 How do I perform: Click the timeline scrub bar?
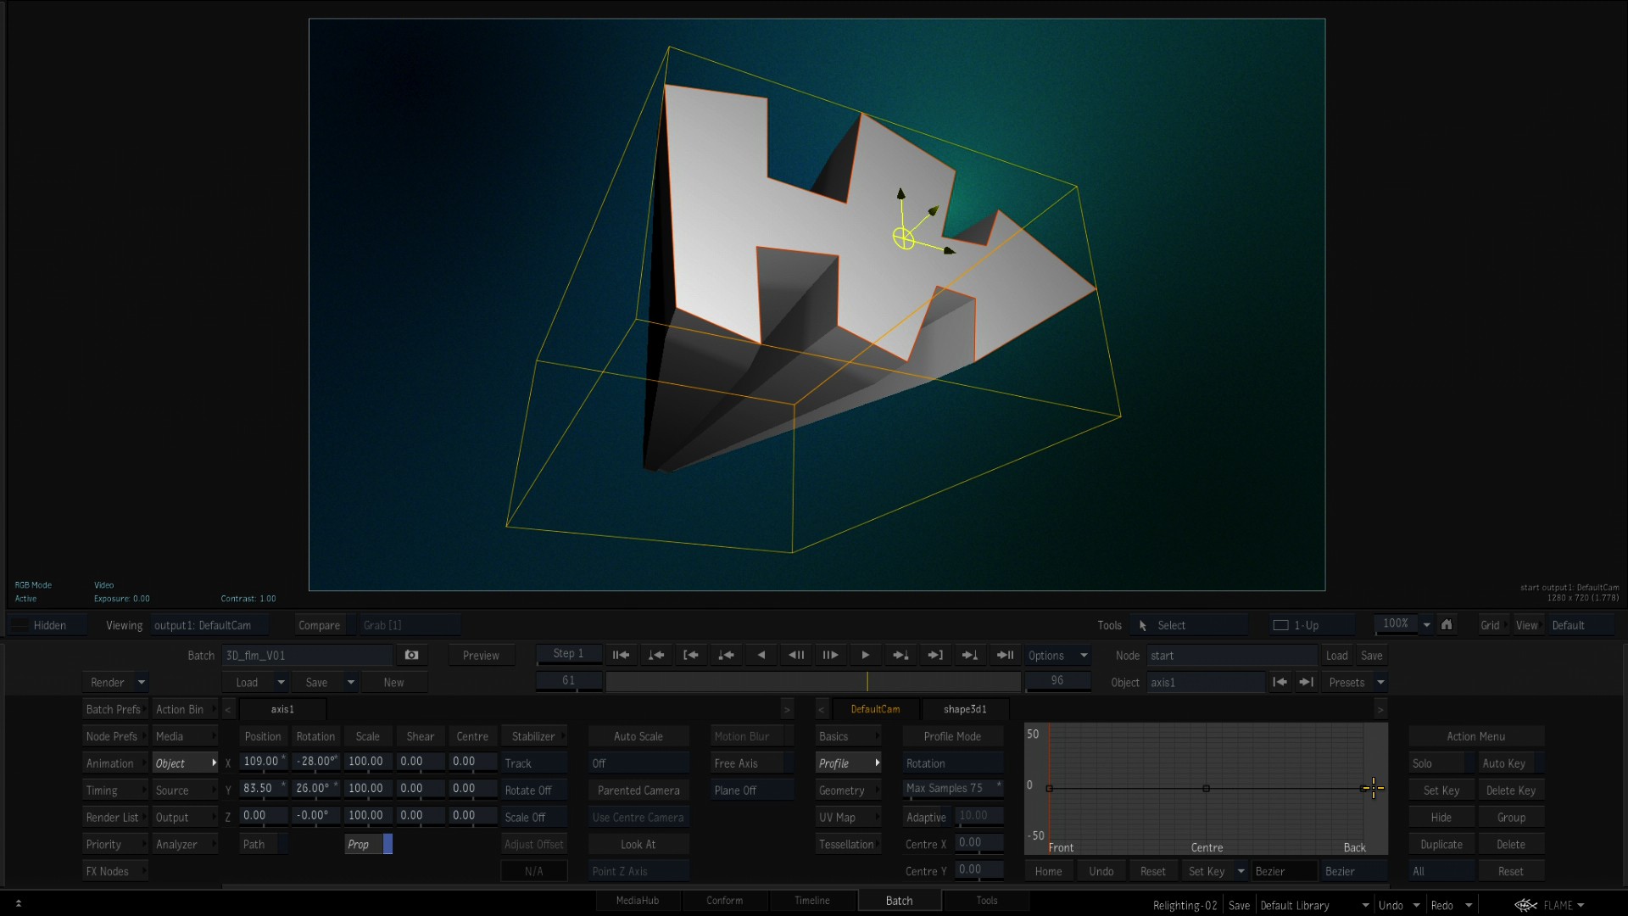click(x=813, y=681)
